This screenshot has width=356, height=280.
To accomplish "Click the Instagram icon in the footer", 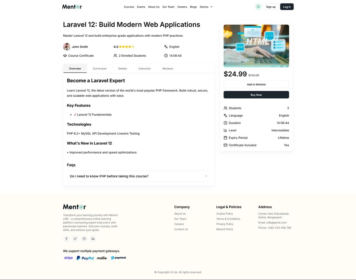I will coord(84,239).
